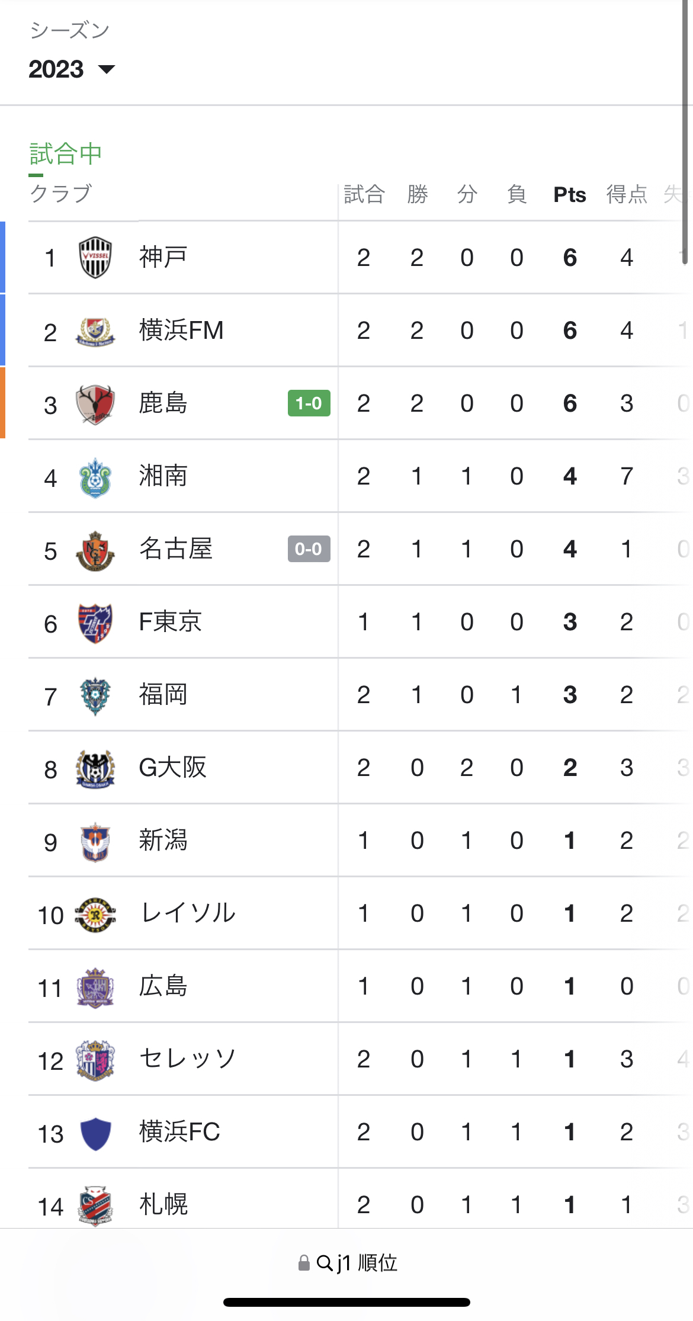
Task: Tap the Gamba Osaka crest
Action: pos(95,768)
